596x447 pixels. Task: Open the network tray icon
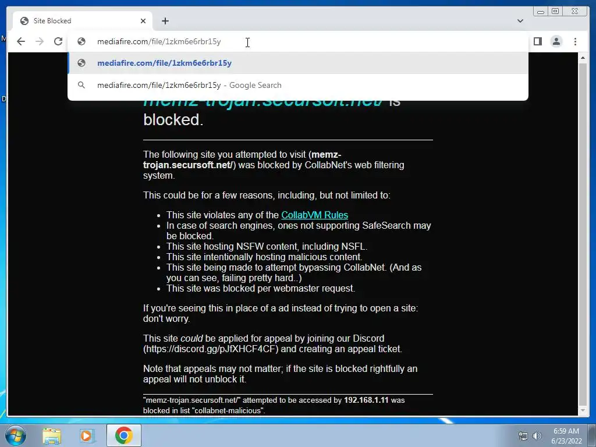tap(523, 436)
